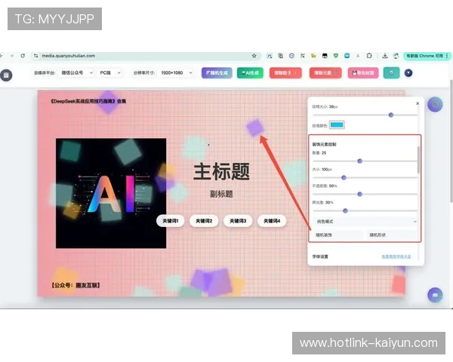Image resolution: width=453 pixels, height=362 pixels.
Task: Click the pink 导出封面 button
Action: (x=363, y=72)
